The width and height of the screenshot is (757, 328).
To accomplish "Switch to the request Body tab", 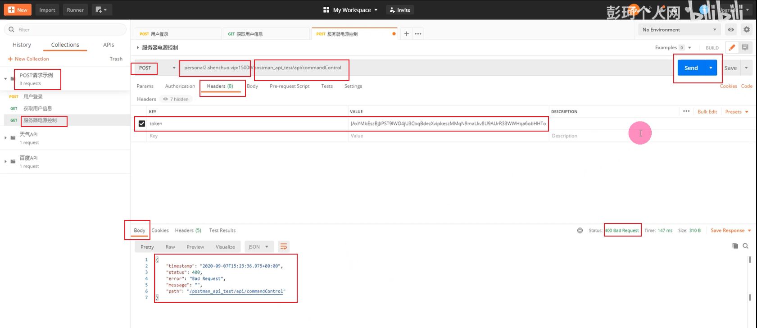I will coord(252,86).
